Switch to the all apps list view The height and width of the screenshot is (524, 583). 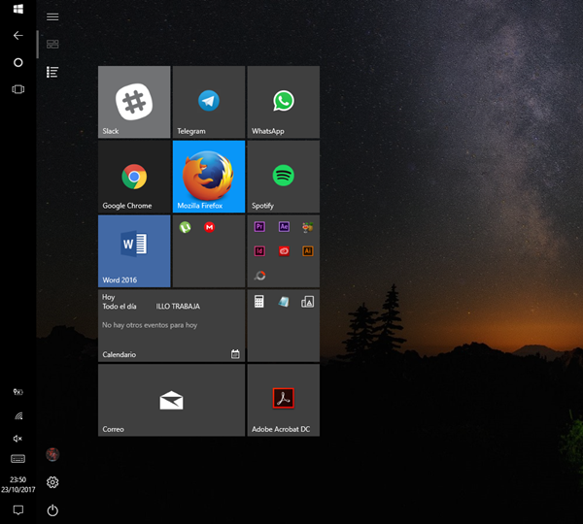coord(52,72)
